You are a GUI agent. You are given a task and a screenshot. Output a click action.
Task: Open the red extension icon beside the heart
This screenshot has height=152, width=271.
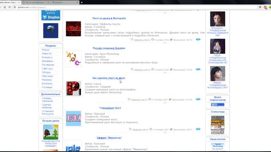pos(265,8)
